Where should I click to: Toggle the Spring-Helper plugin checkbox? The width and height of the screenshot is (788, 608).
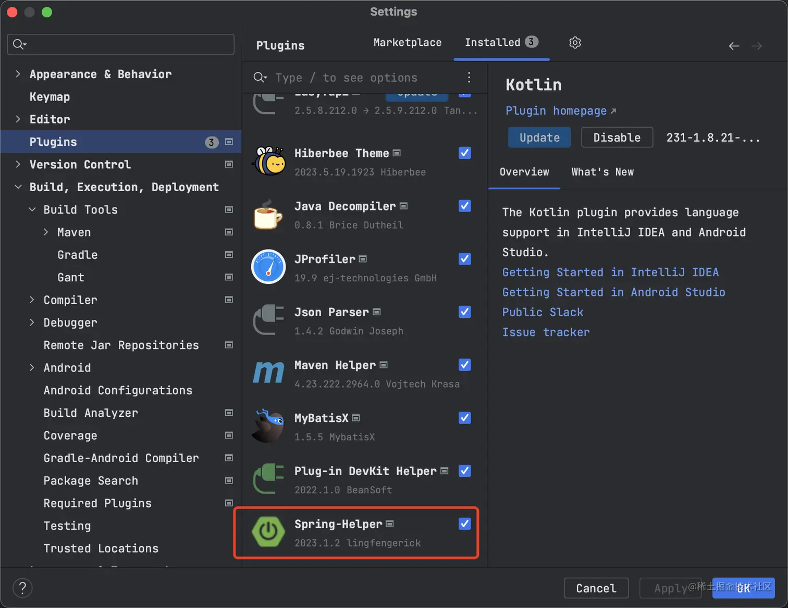click(464, 524)
